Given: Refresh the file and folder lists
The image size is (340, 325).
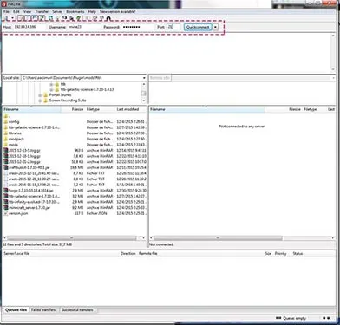Looking at the screenshot, I should click(x=50, y=18).
